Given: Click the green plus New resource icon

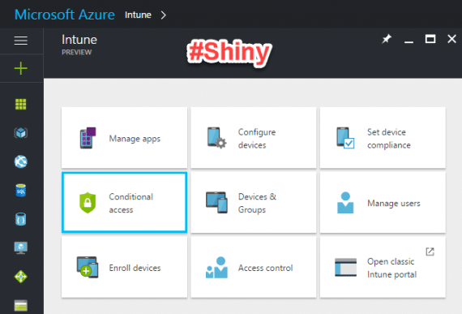Looking at the screenshot, I should (21, 68).
